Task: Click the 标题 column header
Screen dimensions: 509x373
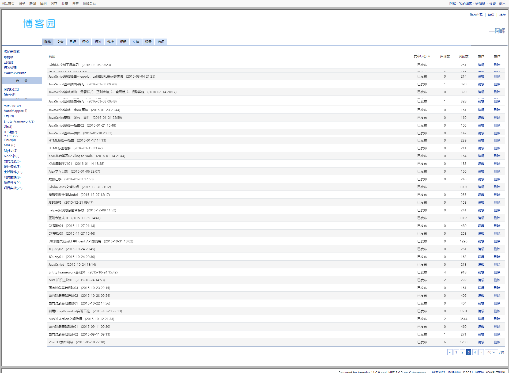Action: [x=52, y=56]
